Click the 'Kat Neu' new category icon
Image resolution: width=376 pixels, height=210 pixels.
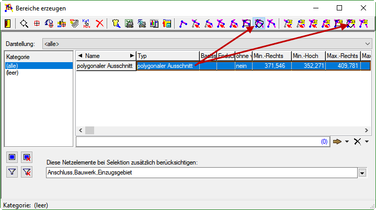(87, 24)
